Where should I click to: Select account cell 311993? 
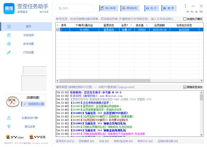pos(84,30)
